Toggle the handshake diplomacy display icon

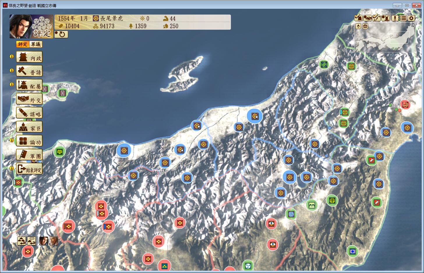(367, 18)
